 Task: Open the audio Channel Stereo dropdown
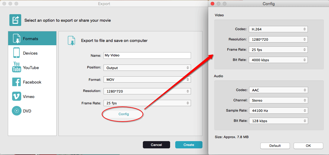(x=278, y=100)
